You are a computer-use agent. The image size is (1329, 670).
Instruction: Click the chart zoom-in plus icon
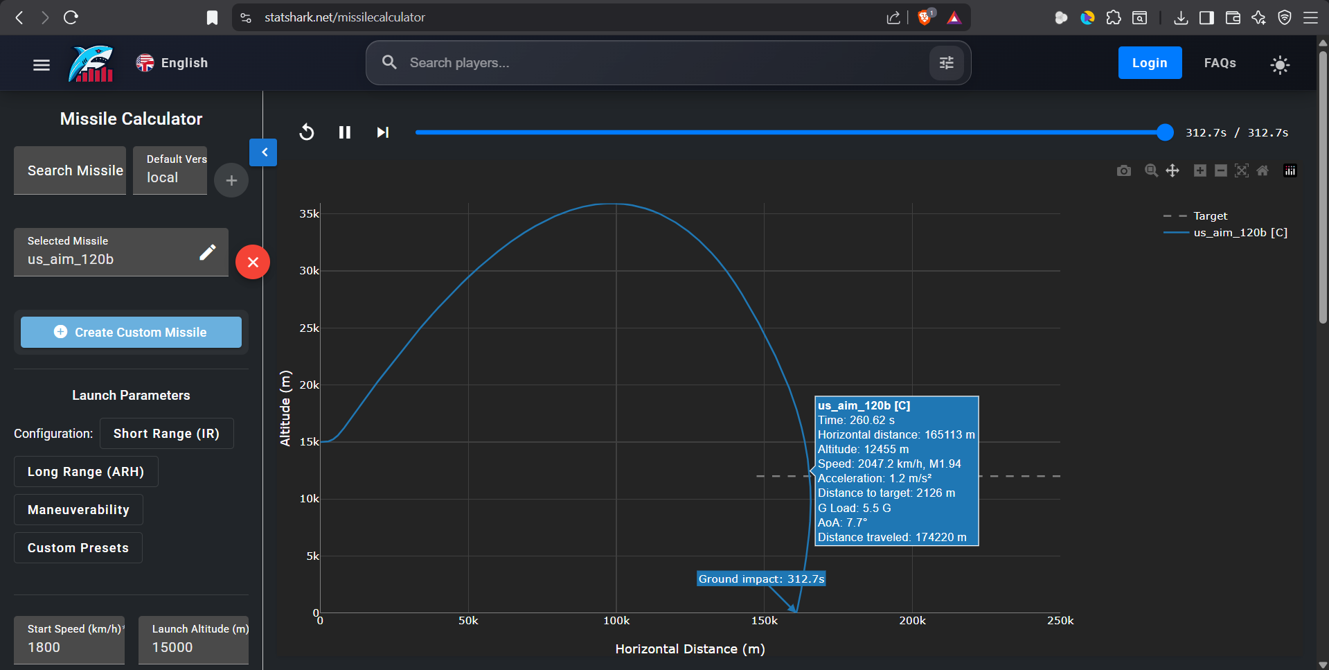(1200, 170)
